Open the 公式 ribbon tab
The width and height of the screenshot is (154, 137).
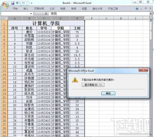click(52, 9)
